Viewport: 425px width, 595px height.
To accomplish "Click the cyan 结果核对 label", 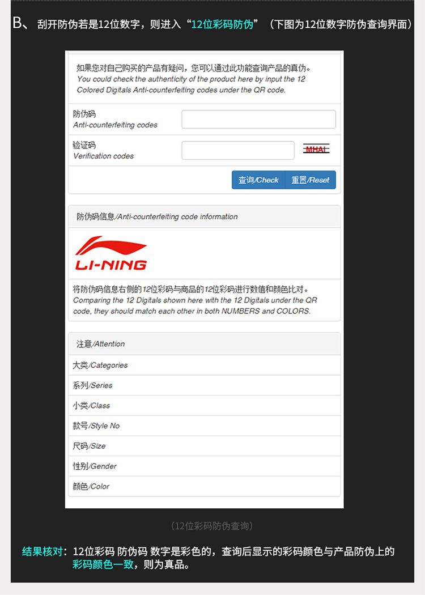I will coord(42,551).
